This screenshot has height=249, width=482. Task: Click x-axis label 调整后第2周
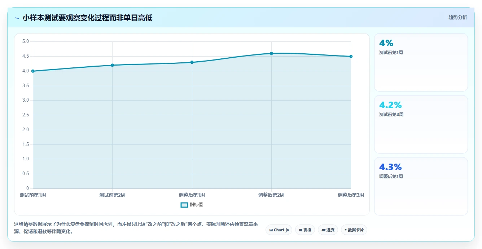click(271, 195)
